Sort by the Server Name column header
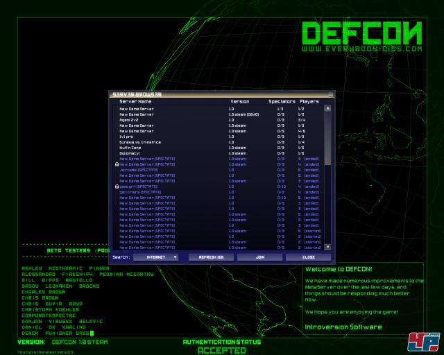 (x=135, y=101)
